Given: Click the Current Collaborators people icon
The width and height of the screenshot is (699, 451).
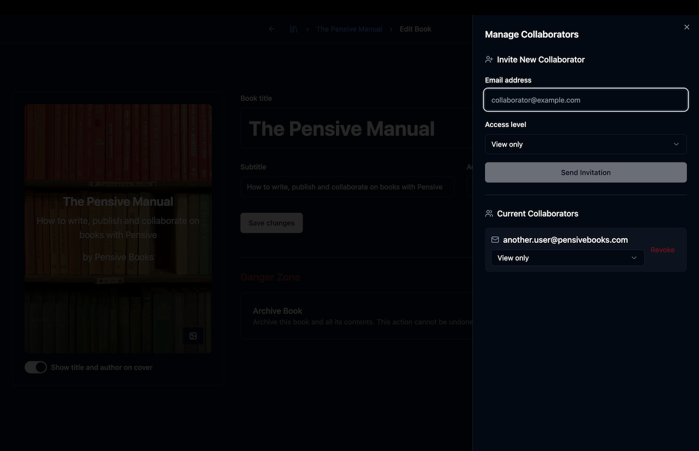Looking at the screenshot, I should 489,213.
